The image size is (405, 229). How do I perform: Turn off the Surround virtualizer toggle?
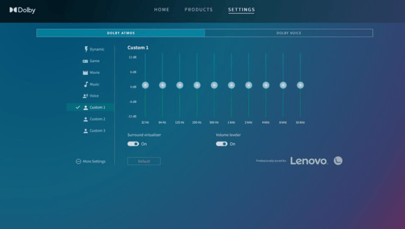(133, 144)
